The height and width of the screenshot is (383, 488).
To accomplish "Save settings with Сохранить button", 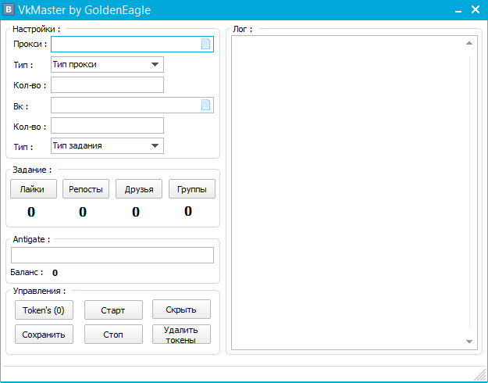I will click(44, 335).
